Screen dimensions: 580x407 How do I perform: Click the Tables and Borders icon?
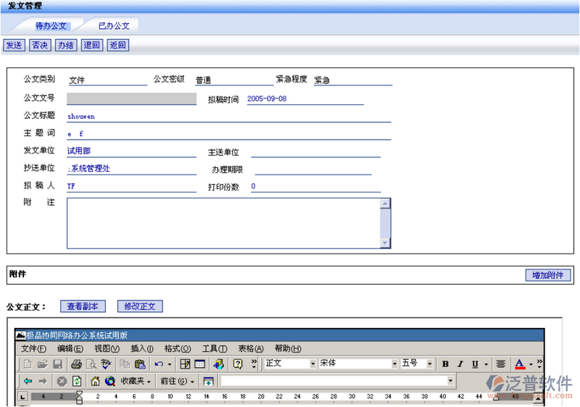click(185, 364)
